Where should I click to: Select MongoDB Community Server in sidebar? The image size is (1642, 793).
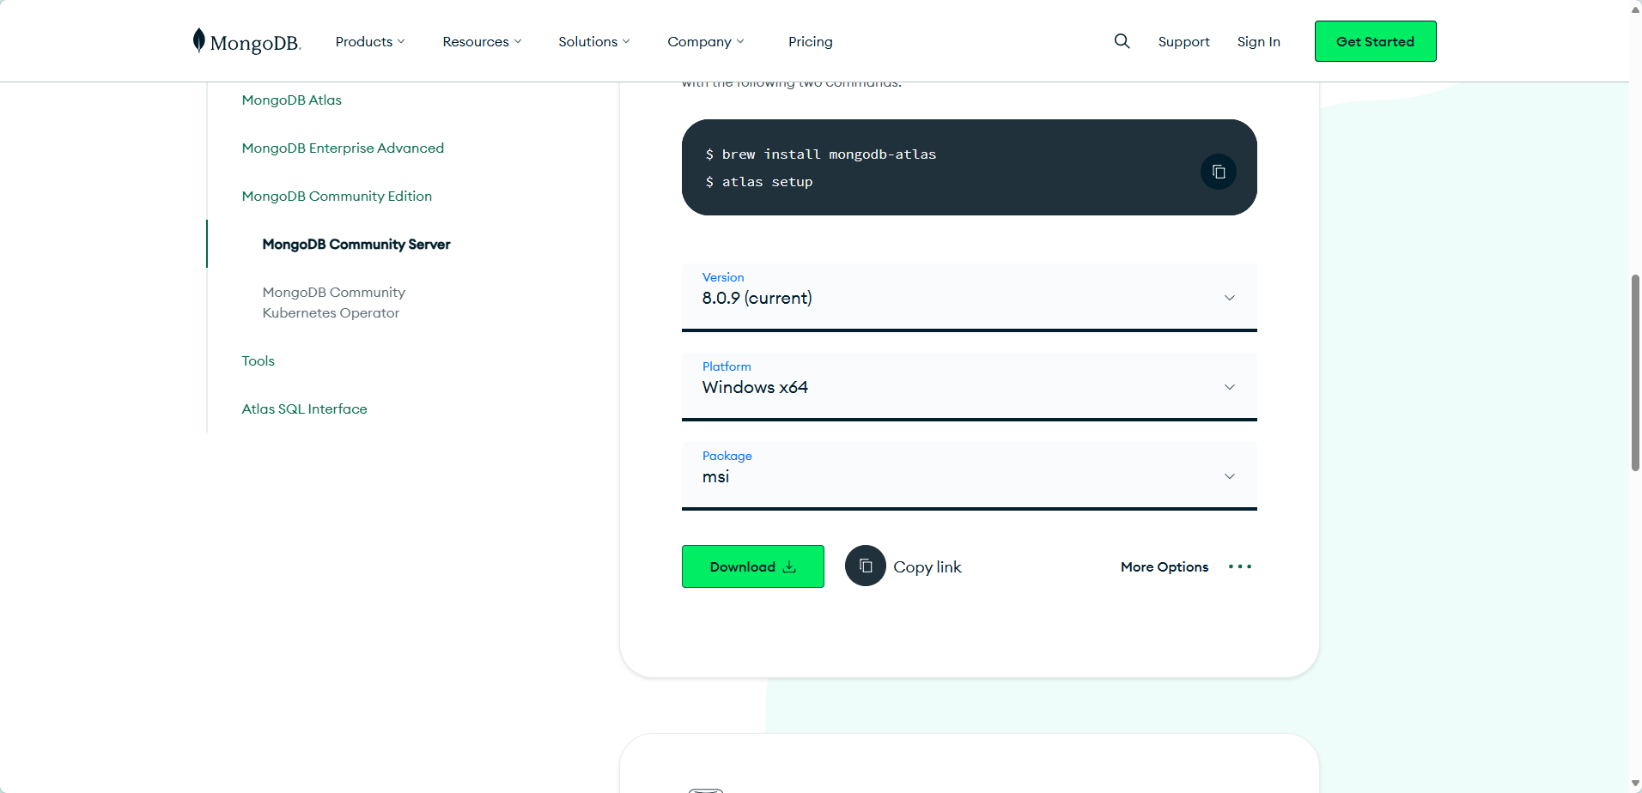tap(356, 244)
